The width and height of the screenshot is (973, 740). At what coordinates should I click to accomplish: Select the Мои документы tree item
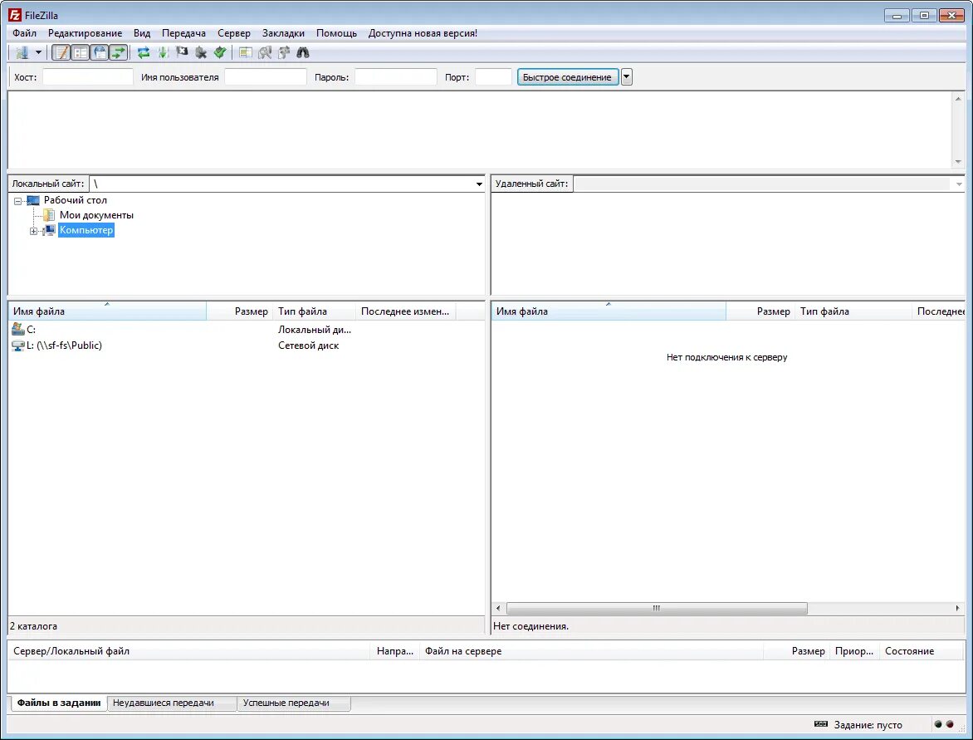point(96,215)
